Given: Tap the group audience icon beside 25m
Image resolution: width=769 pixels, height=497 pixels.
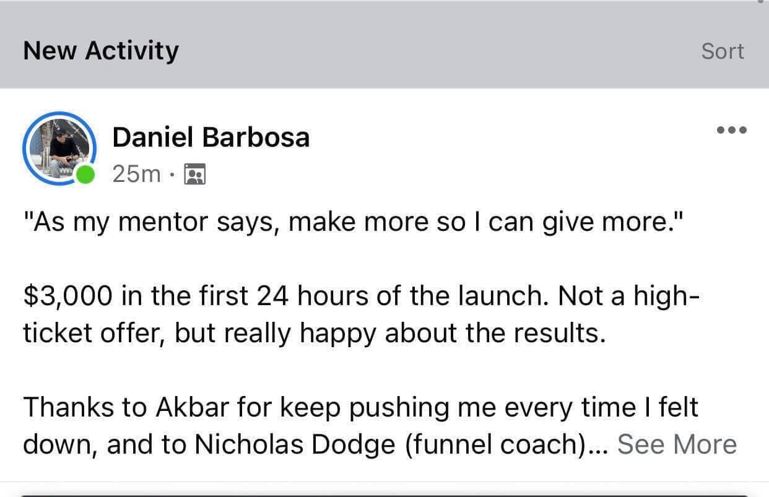Looking at the screenshot, I should pos(196,176).
